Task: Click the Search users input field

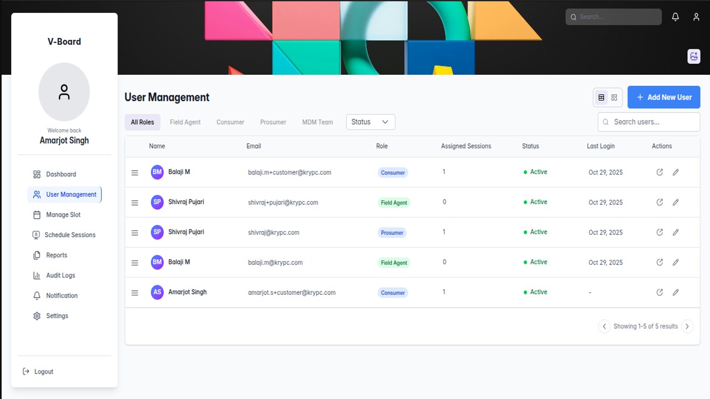Action: pos(649,122)
